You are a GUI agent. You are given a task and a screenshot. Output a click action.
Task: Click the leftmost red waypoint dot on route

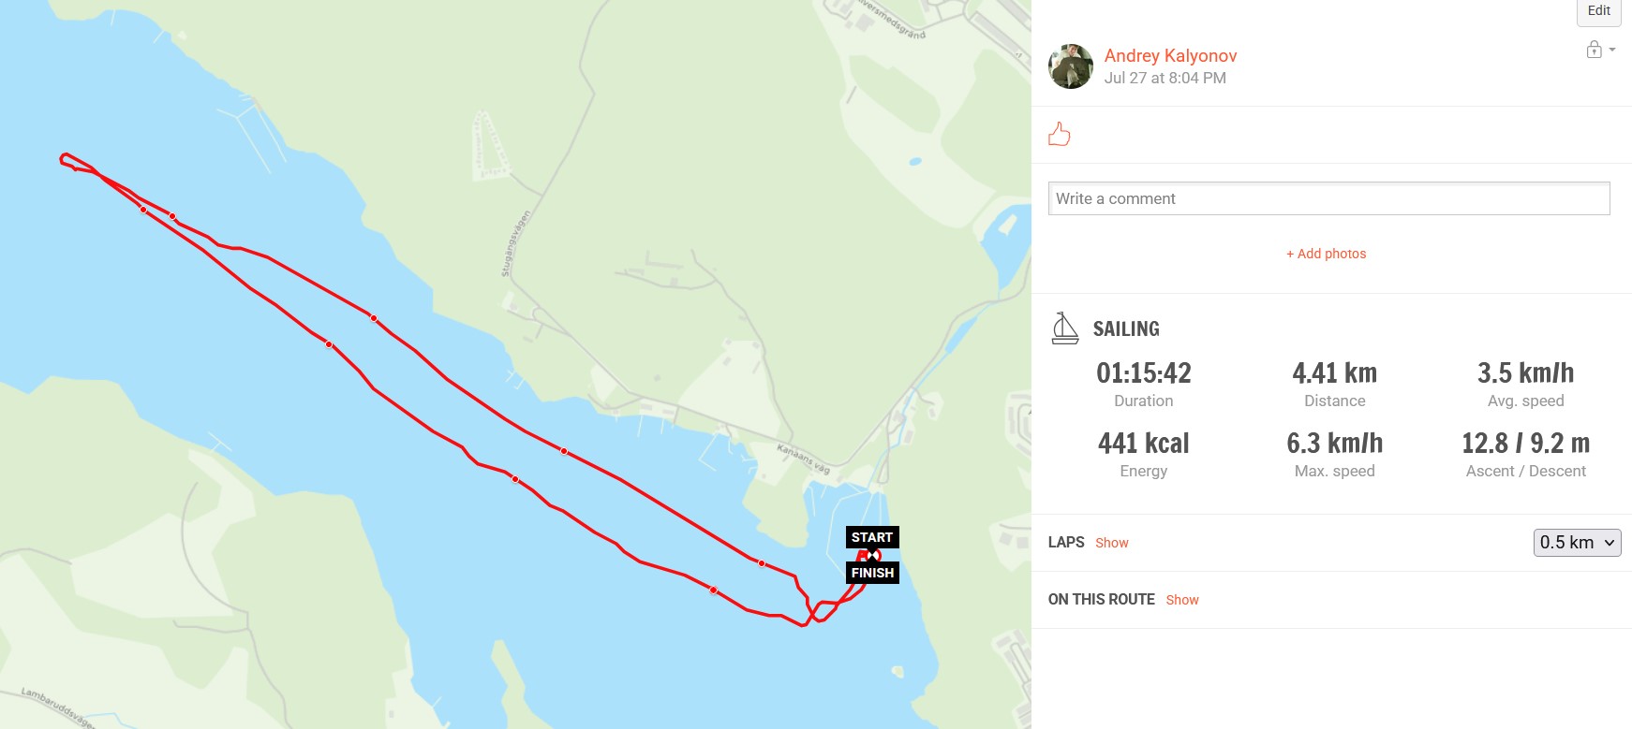pyautogui.click(x=143, y=210)
